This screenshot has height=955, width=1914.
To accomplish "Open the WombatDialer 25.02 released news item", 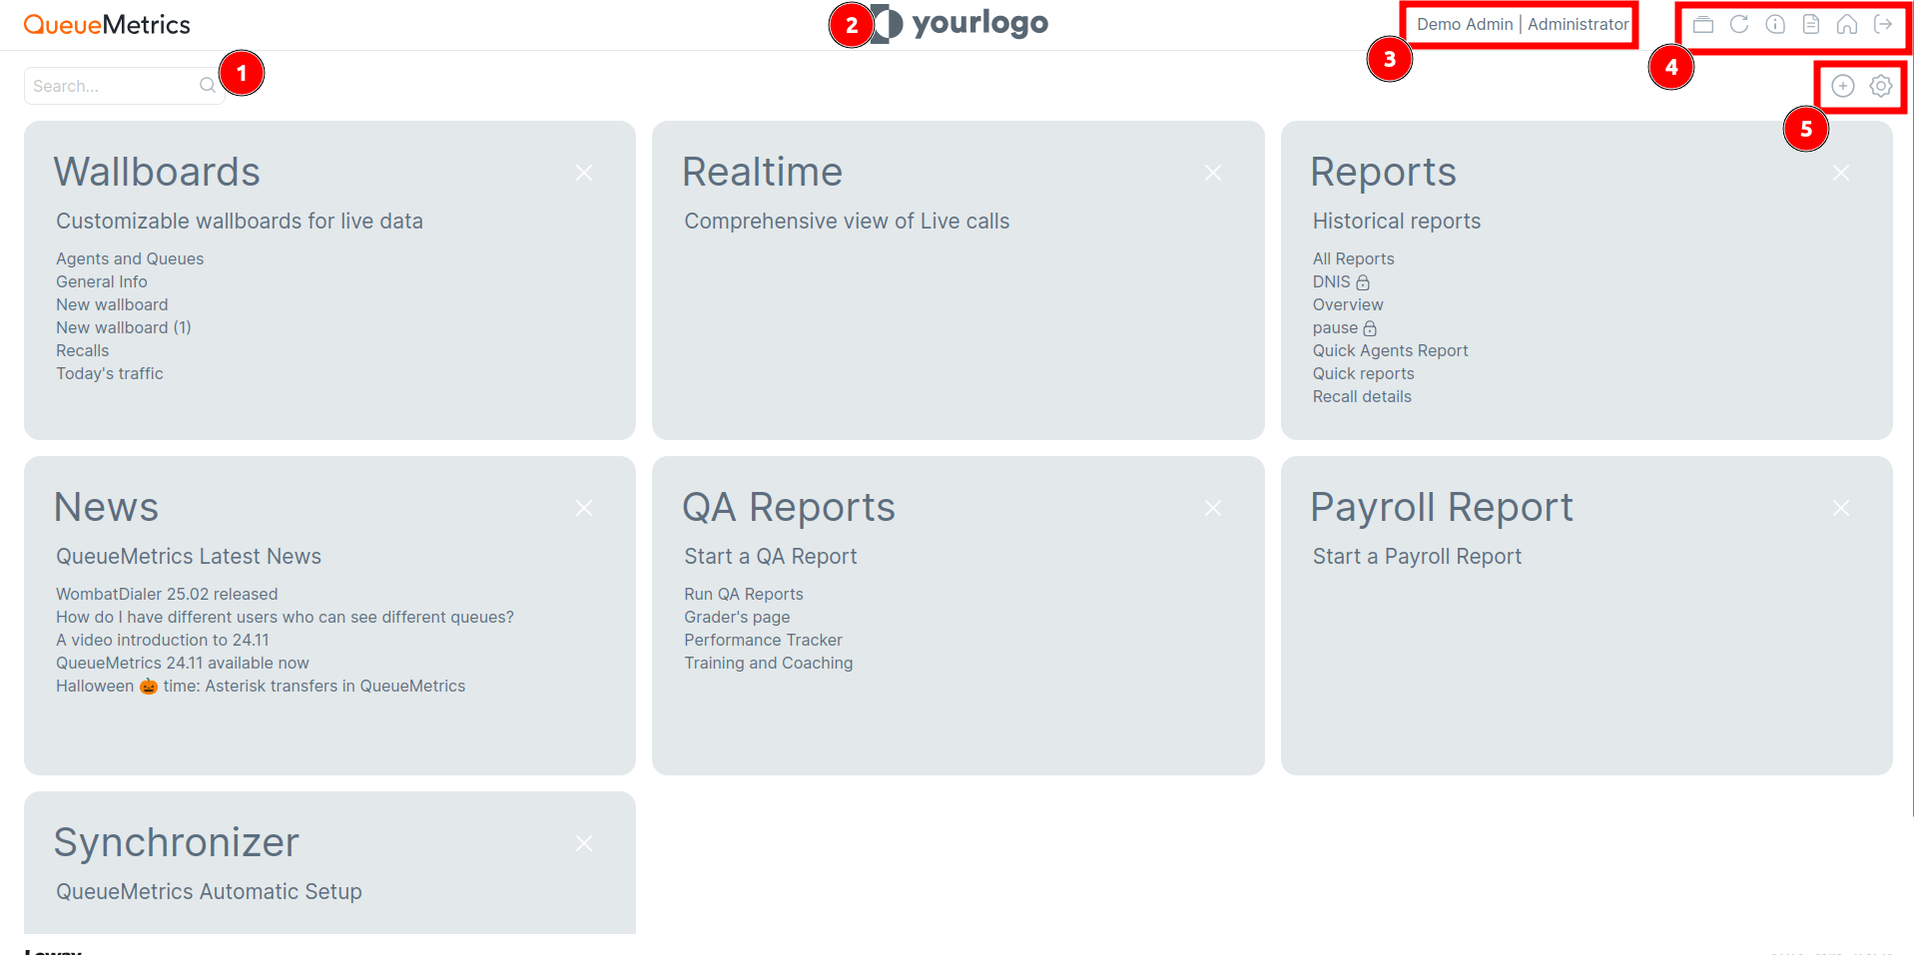I will tap(167, 594).
